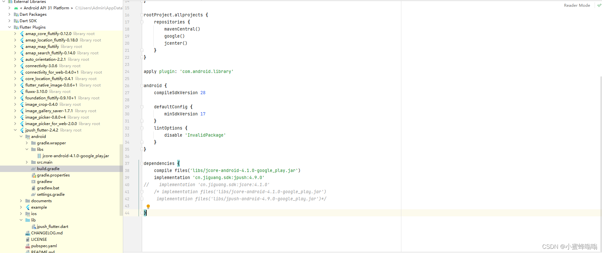Click the settings.gradle elephant icon
The height and width of the screenshot is (253, 602).
pos(33,194)
